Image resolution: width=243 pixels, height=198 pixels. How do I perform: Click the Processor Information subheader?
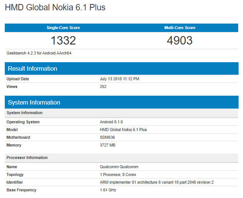click(122, 158)
